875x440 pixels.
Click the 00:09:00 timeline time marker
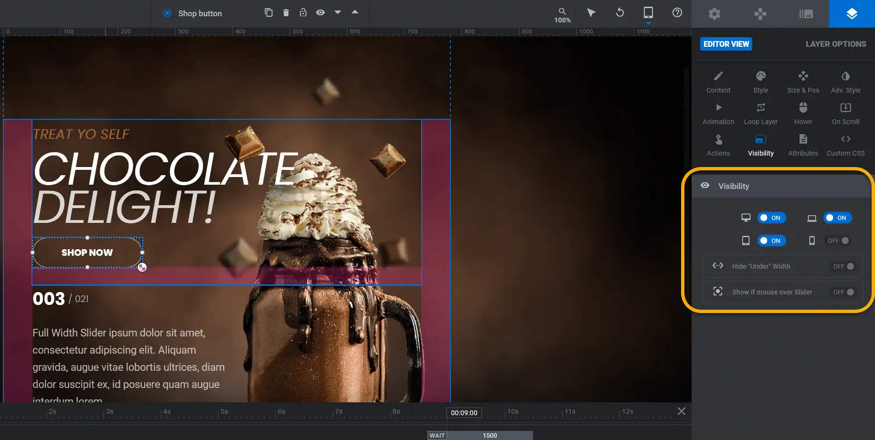464,413
